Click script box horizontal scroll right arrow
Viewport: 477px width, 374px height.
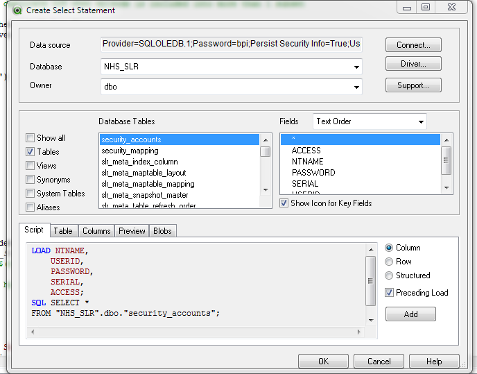(x=359, y=332)
